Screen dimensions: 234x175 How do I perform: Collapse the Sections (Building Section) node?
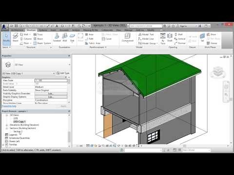coord(7,128)
